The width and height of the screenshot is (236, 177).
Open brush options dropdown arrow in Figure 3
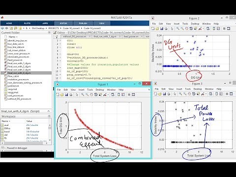tap(206, 94)
